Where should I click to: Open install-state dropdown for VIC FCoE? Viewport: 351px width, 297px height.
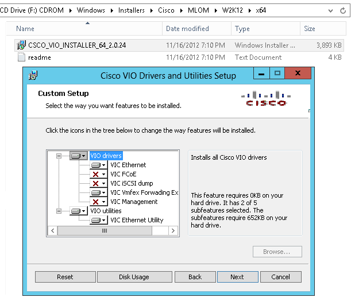pos(98,174)
